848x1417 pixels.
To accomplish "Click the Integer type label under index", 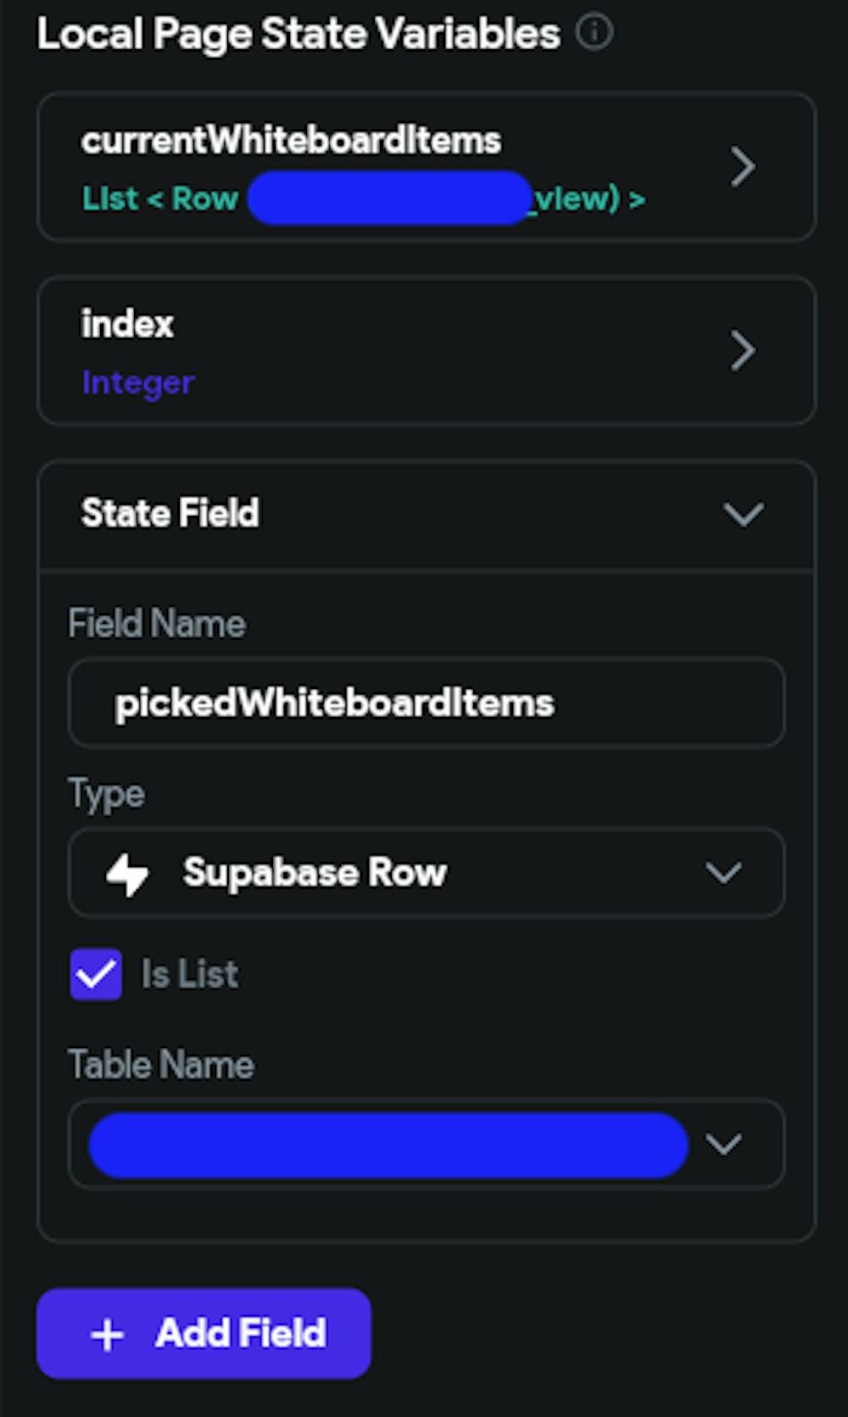I will pos(138,383).
